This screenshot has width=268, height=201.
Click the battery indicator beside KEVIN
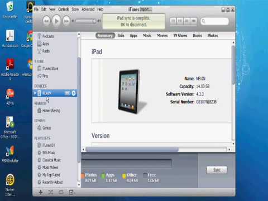click(x=68, y=93)
